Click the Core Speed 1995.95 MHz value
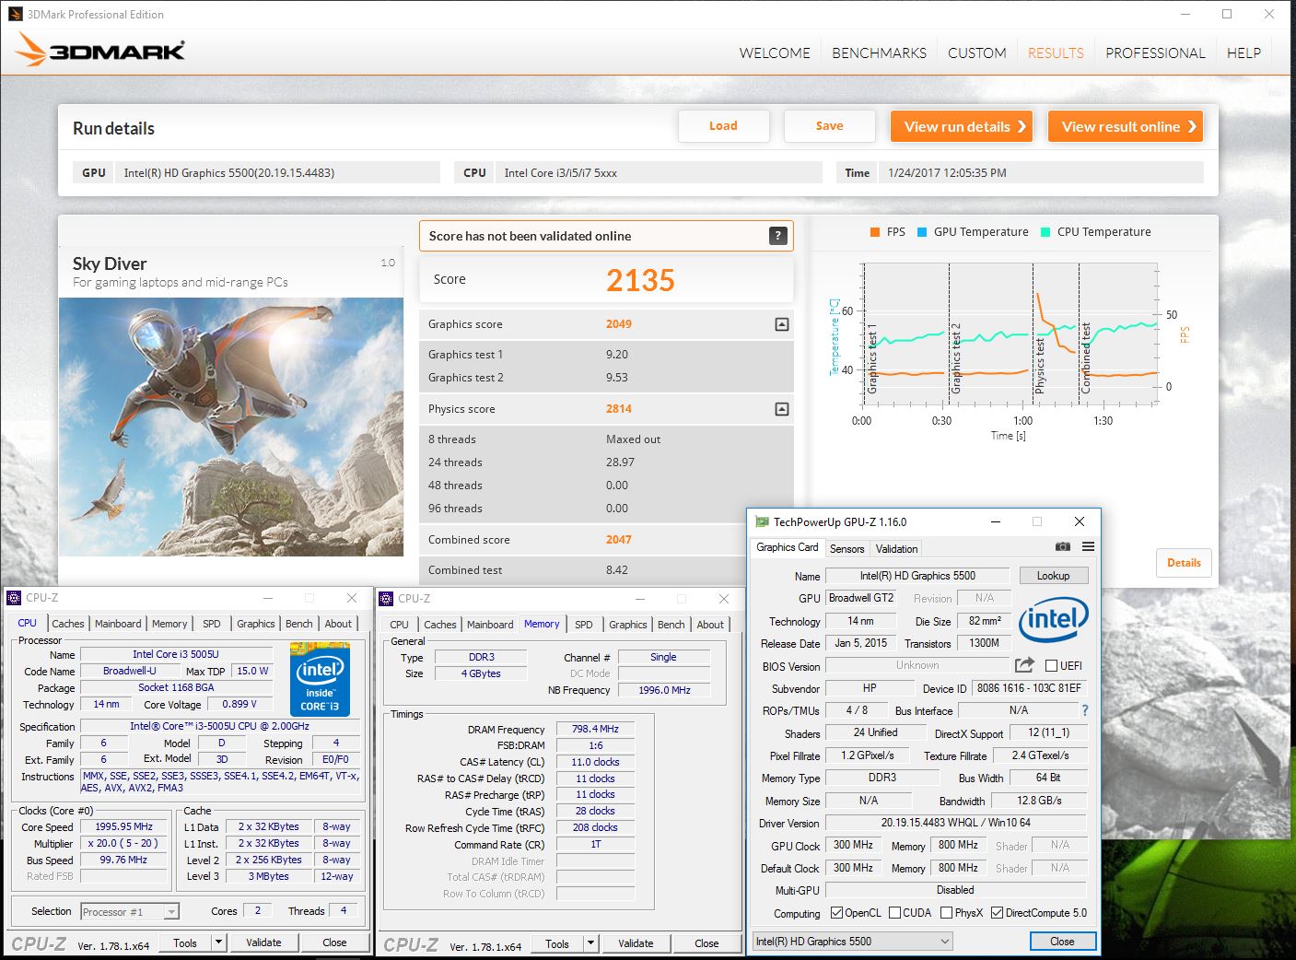The height and width of the screenshot is (960, 1296). point(123,827)
